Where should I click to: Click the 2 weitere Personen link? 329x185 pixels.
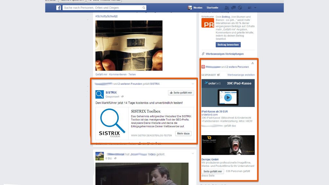pos(237,67)
